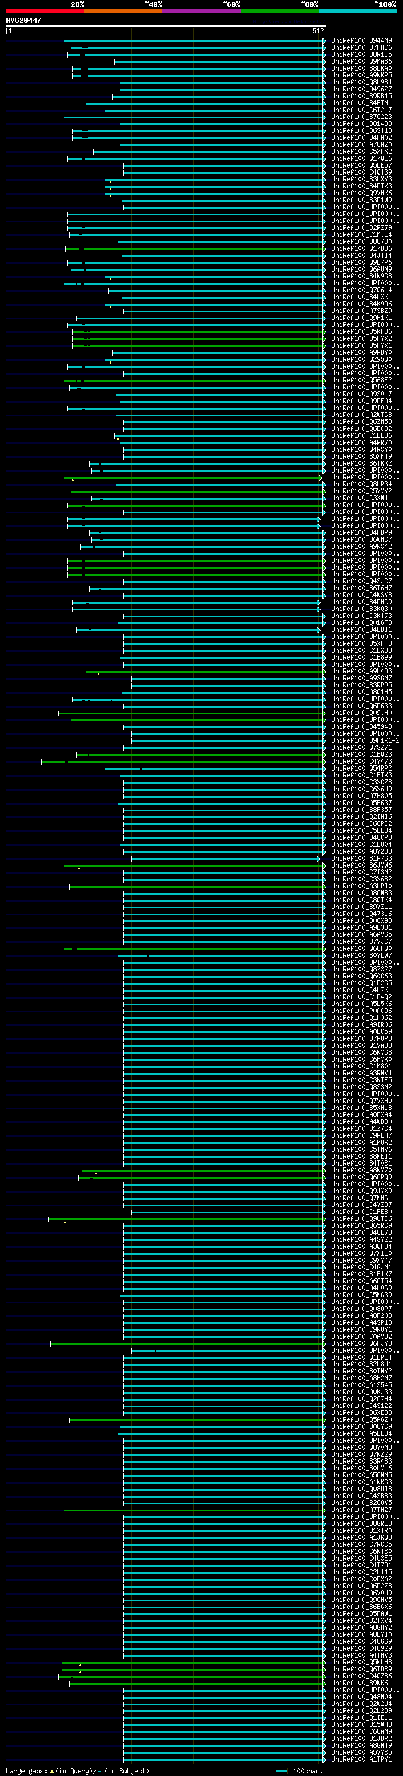
Task: Select the last hit UniRef100_A1TPY1
Action: pos(361,1760)
